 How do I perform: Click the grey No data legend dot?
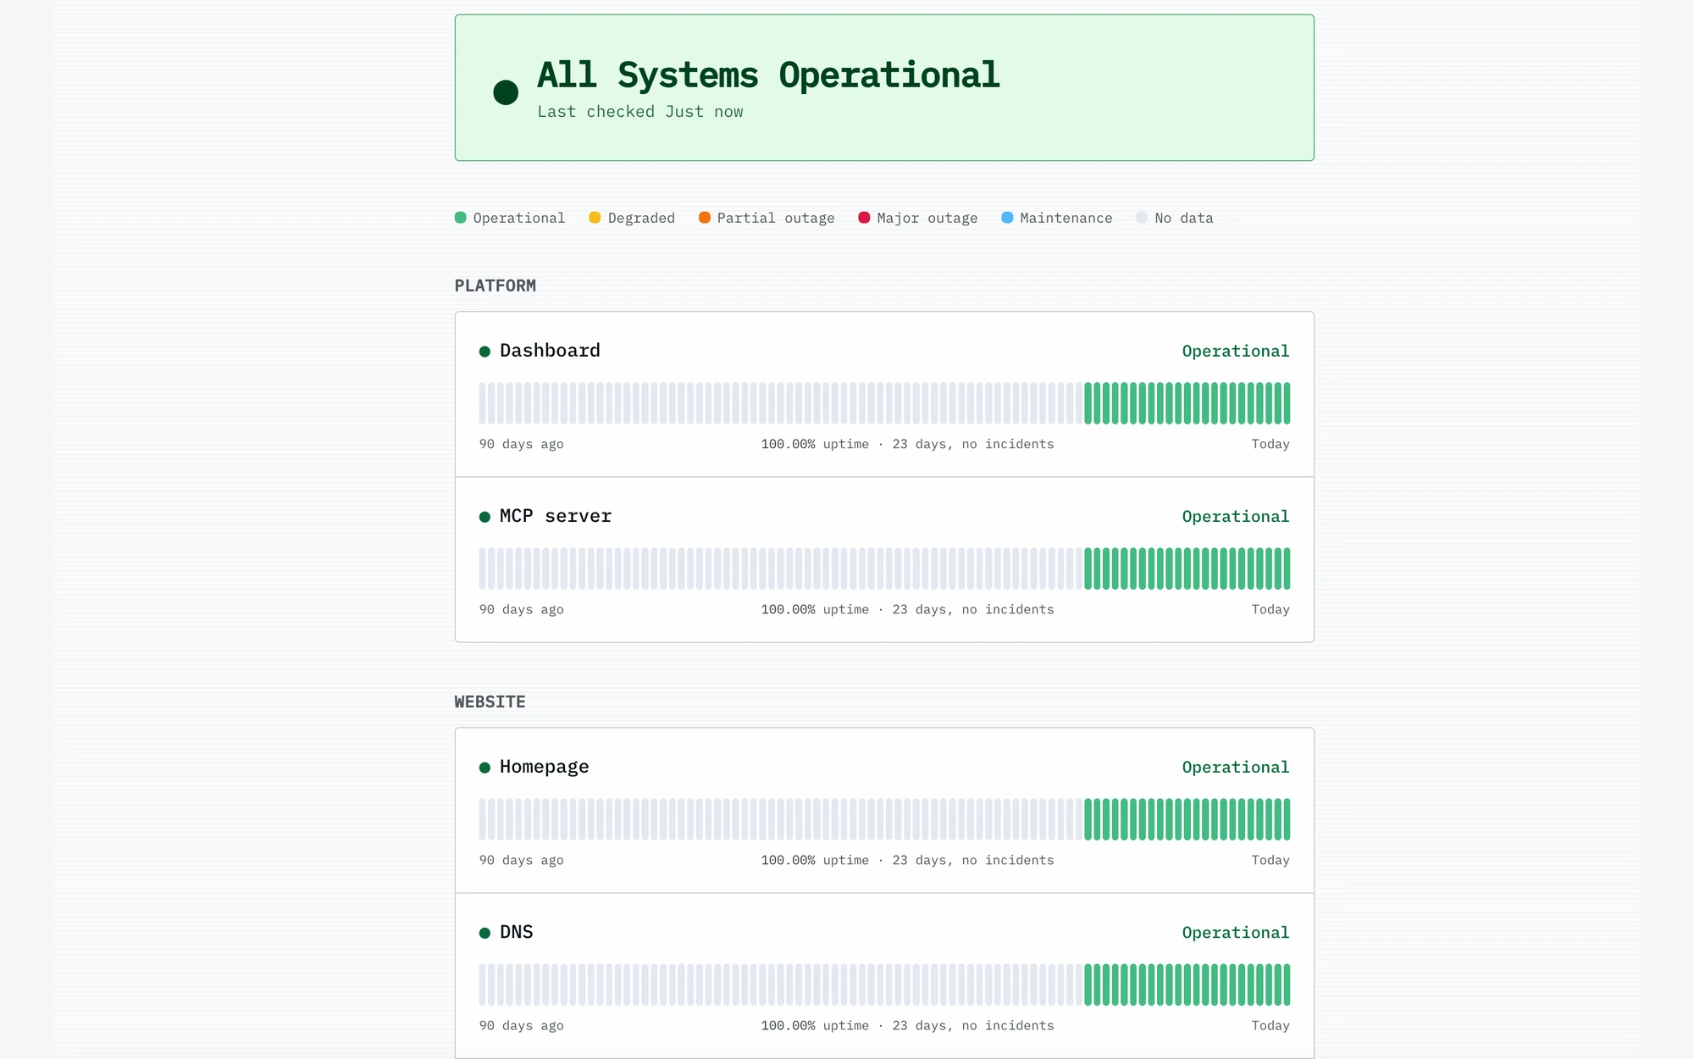click(x=1142, y=218)
